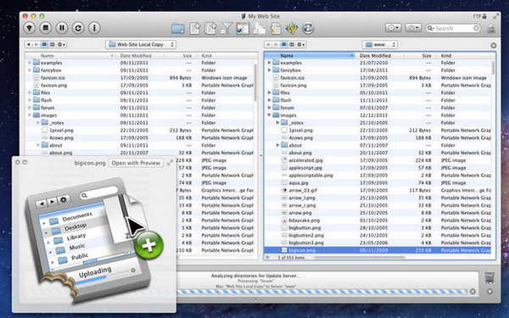Open the clock history dropdown
The width and height of the screenshot is (509, 318).
[393, 28]
